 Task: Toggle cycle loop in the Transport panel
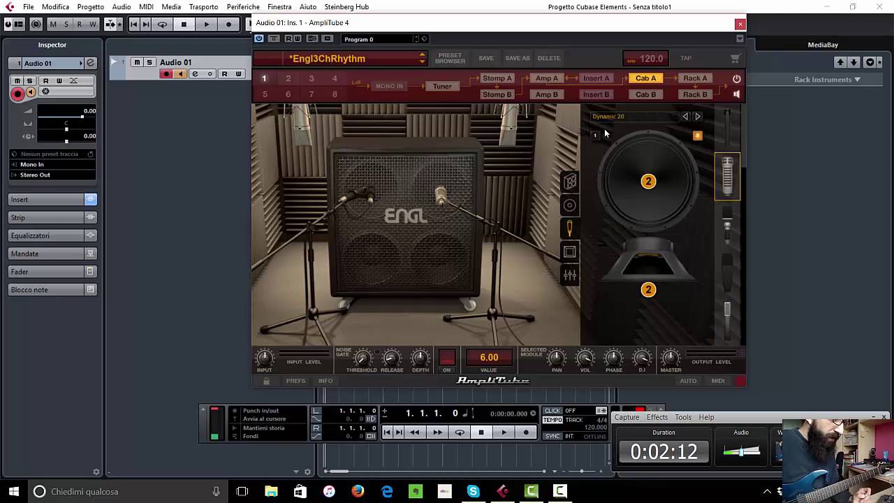(459, 432)
